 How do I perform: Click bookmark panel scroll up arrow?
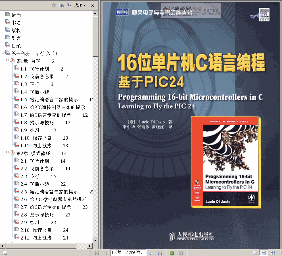pyautogui.click(x=95, y=13)
